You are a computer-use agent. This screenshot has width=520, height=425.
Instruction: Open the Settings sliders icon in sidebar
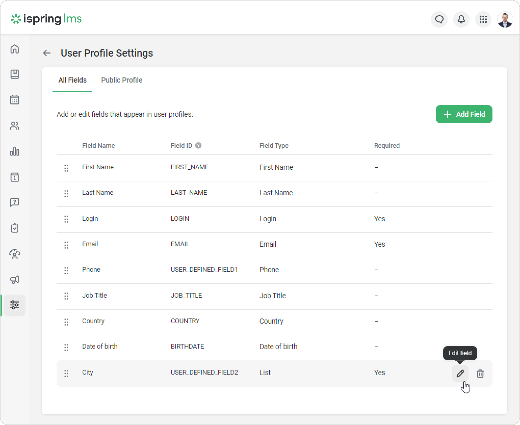click(x=15, y=305)
